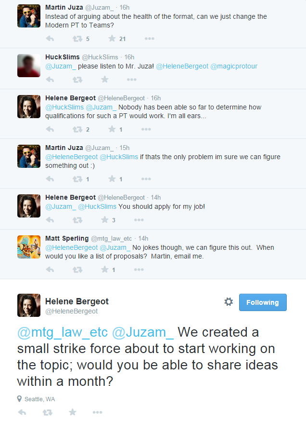
Task: Click Matt Sperling's profile avatar
Action: click(x=29, y=247)
